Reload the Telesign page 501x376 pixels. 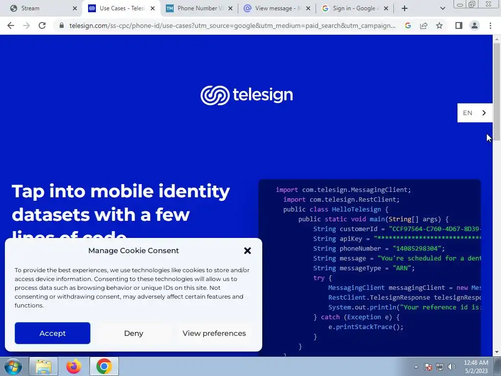[42, 25]
